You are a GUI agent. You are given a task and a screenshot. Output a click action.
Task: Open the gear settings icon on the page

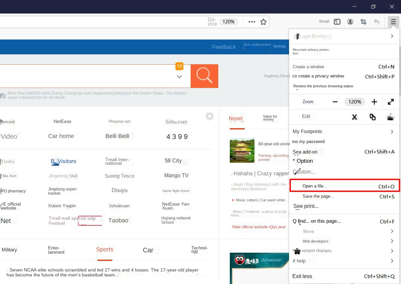210,116
